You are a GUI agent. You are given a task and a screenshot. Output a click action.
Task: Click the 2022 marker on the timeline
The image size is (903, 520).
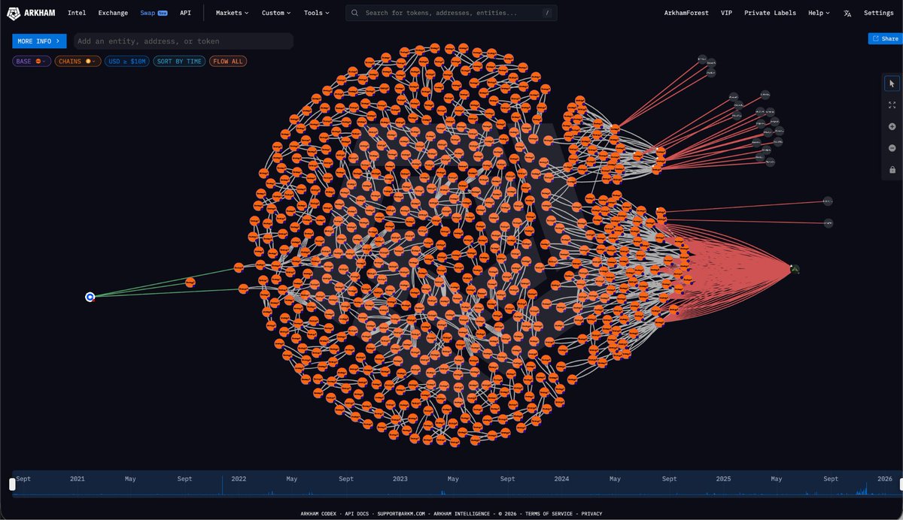(239, 479)
